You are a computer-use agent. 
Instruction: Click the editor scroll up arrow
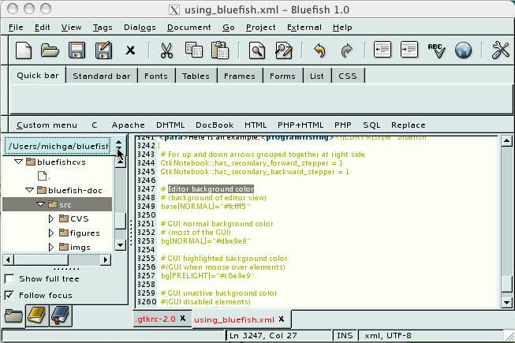pos(506,141)
